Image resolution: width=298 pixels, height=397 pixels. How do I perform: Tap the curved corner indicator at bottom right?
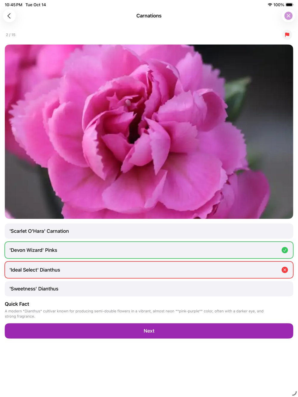[294, 393]
